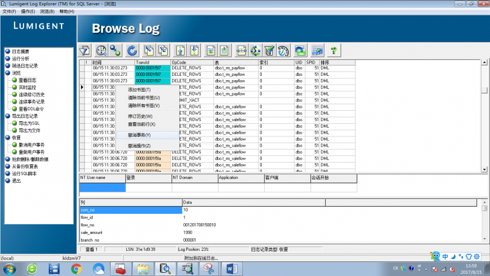Click the page down-arrow toolbar icon
The height and width of the screenshot is (276, 490).
click(194, 50)
